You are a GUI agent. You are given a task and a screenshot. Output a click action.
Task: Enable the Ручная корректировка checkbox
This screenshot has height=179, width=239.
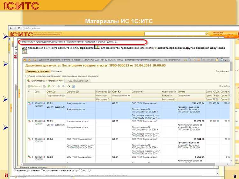(x=27, y=76)
